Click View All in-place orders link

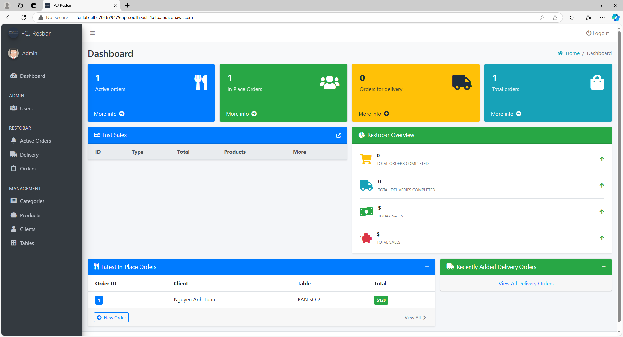pyautogui.click(x=415, y=318)
